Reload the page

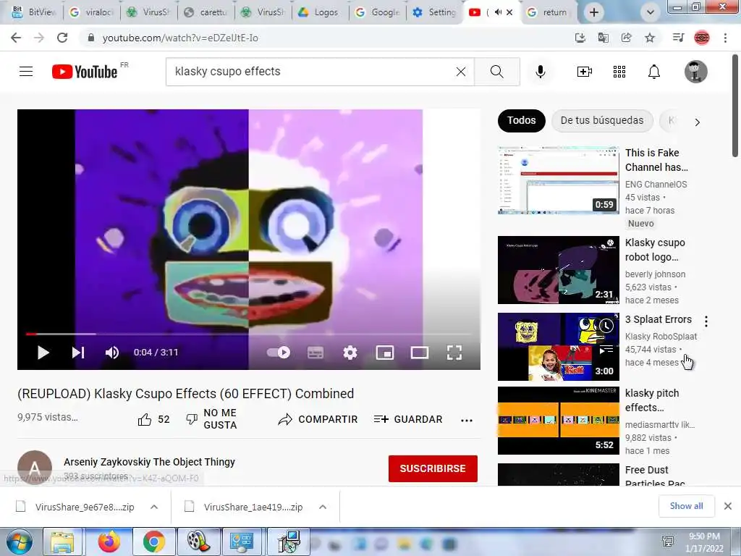pyautogui.click(x=62, y=38)
